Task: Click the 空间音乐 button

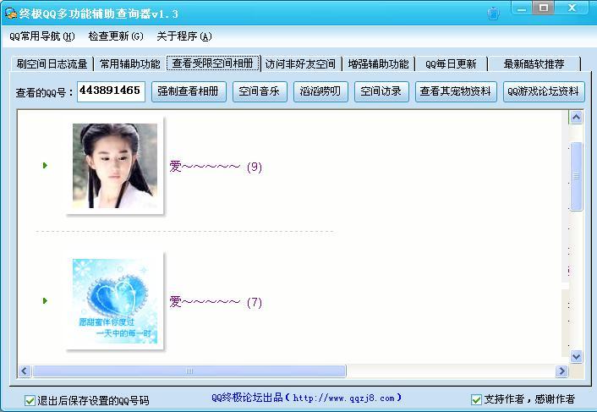Action: (260, 91)
